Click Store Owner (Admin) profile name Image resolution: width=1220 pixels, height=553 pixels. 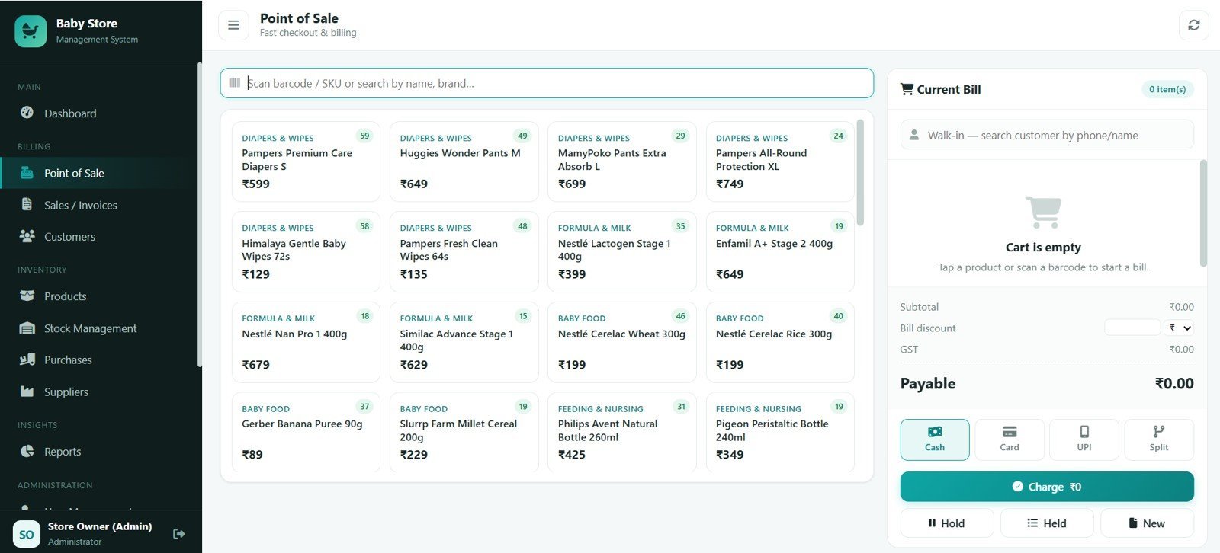100,526
